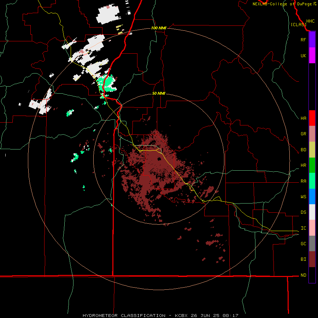Screen dimensions: 318x318
Task: Click the 50 NMI range ring label
Action: click(159, 93)
